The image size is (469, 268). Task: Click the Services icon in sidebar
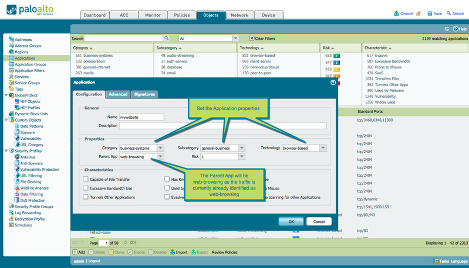11,77
